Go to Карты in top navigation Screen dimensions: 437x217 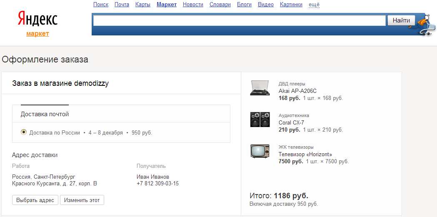[143, 5]
